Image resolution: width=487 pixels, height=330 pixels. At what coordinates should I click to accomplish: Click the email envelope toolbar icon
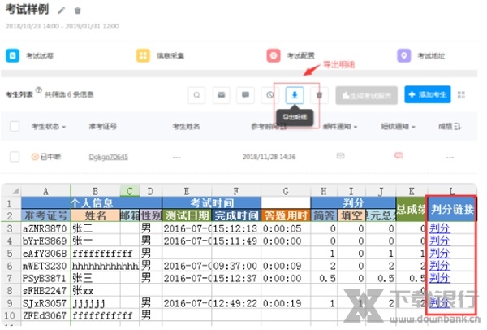(x=221, y=95)
